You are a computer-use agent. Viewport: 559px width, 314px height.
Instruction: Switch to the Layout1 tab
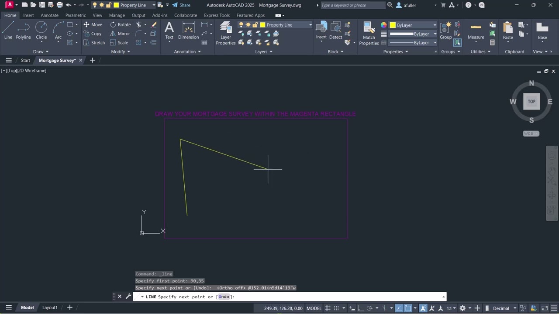coord(50,307)
